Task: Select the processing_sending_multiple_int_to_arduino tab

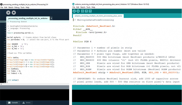Action: pyautogui.click(x=28, y=18)
